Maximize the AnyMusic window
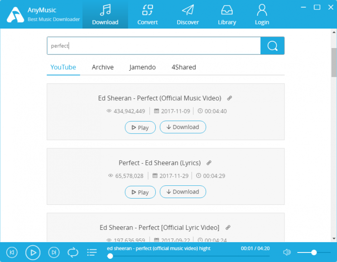The width and height of the screenshot is (337, 262). [x=317, y=7]
